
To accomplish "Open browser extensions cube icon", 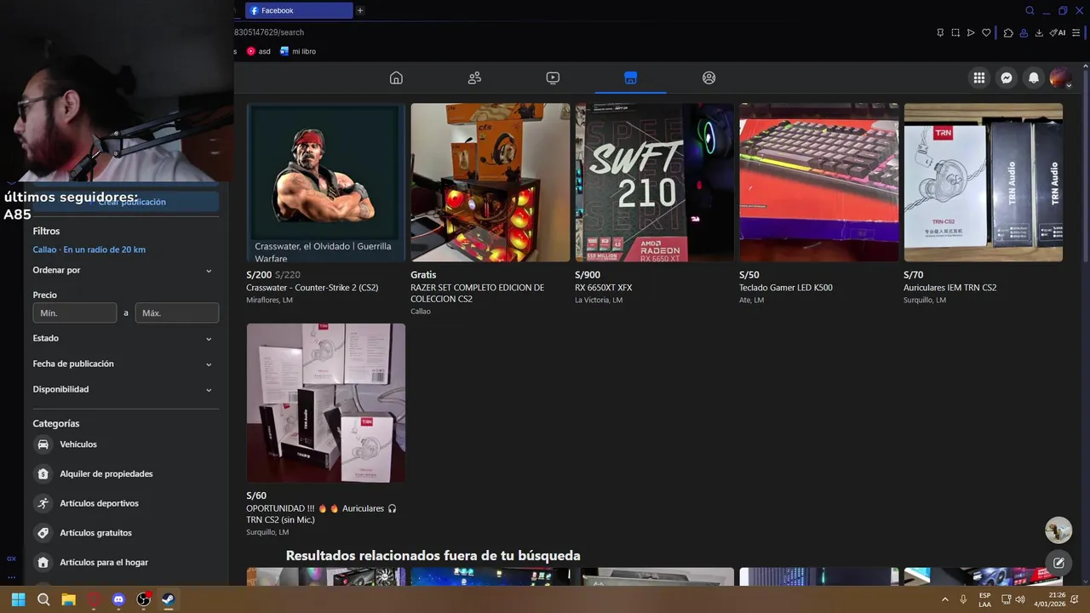I will pyautogui.click(x=1008, y=32).
